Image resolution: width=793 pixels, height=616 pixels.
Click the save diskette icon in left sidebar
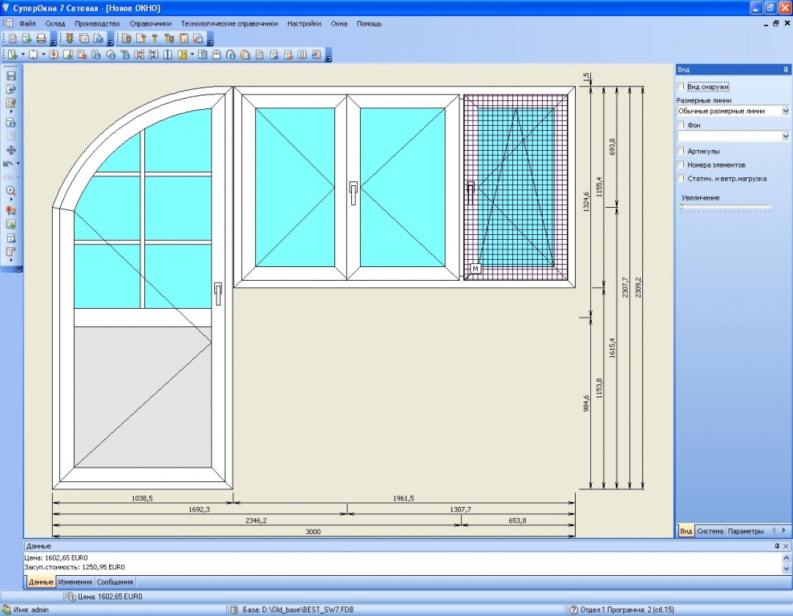(x=10, y=76)
